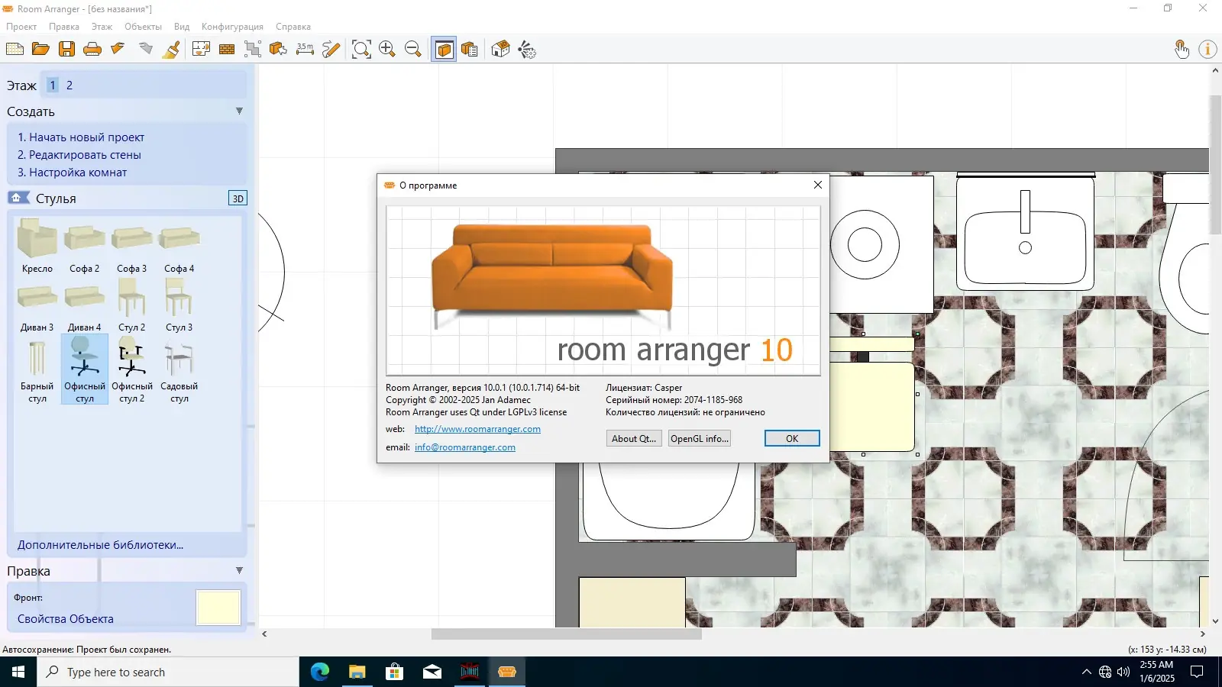Select the 3.5m measure dimension tool
The height and width of the screenshot is (687, 1222).
(x=305, y=50)
